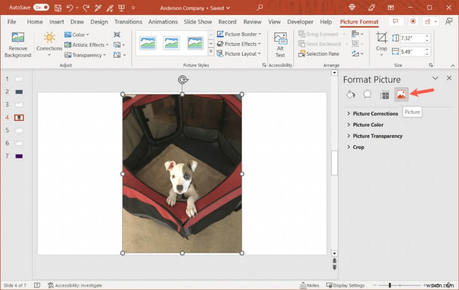Open the Transparency dropdown
This screenshot has width=459, height=290.
pos(85,55)
